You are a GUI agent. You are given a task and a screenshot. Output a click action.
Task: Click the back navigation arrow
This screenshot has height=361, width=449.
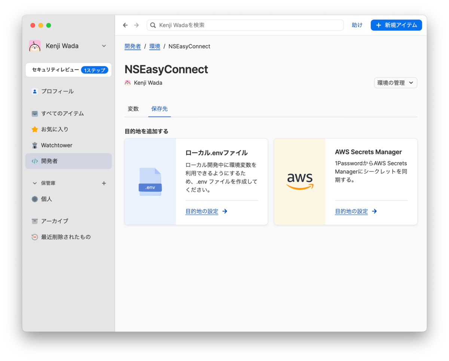pyautogui.click(x=125, y=25)
